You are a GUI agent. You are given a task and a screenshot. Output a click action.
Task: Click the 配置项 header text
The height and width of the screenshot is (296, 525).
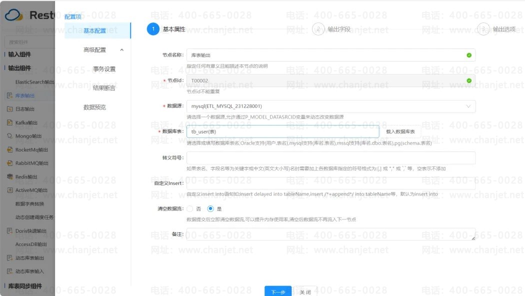[72, 16]
